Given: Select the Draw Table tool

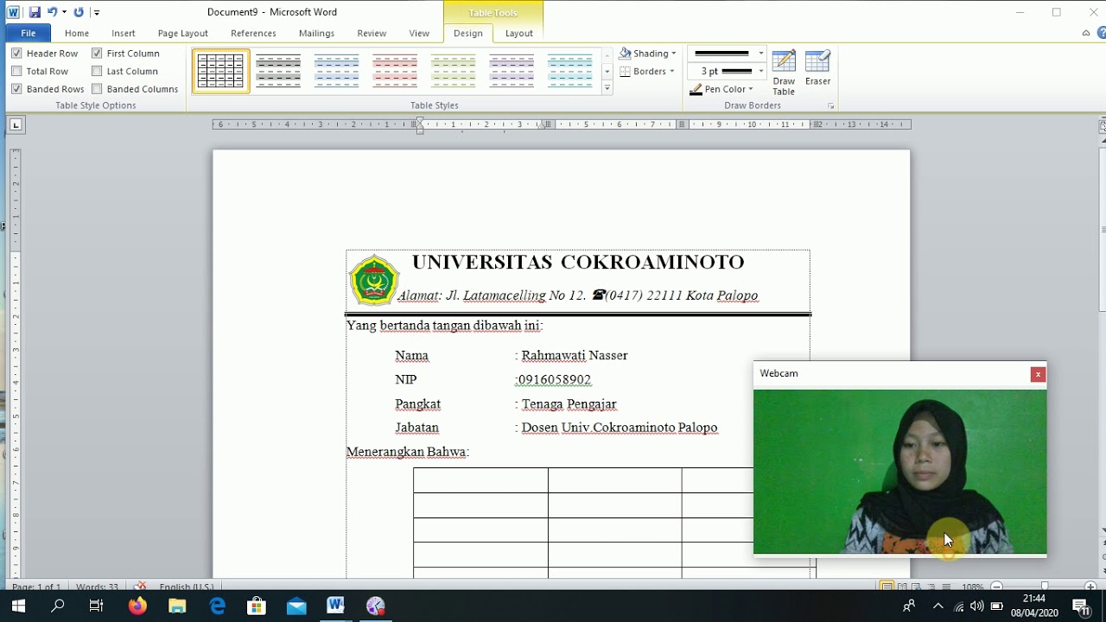Looking at the screenshot, I should tap(784, 73).
